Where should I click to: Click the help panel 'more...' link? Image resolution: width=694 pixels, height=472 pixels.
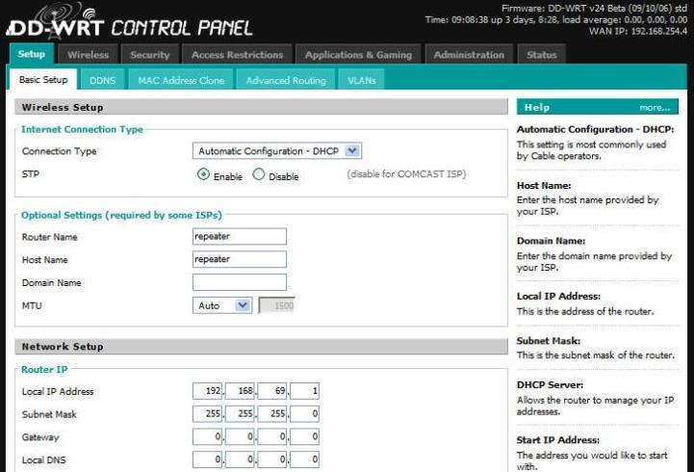[655, 108]
